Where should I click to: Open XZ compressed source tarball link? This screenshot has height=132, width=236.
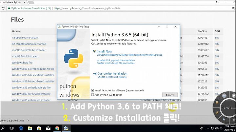(x=29, y=44)
